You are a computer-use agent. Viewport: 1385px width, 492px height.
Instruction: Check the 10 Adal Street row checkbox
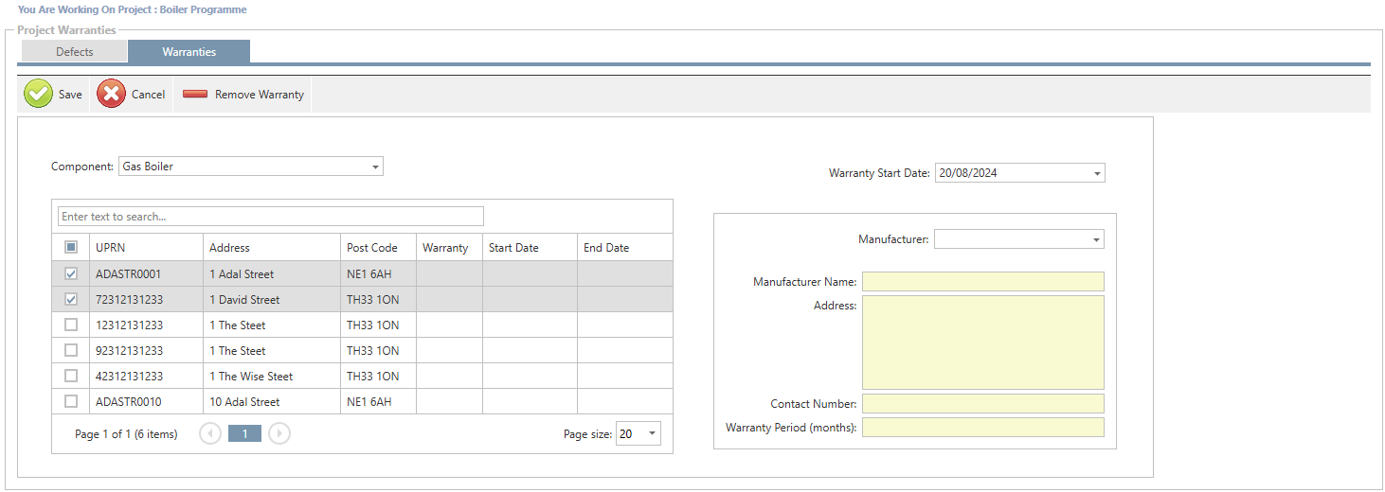[x=71, y=402]
